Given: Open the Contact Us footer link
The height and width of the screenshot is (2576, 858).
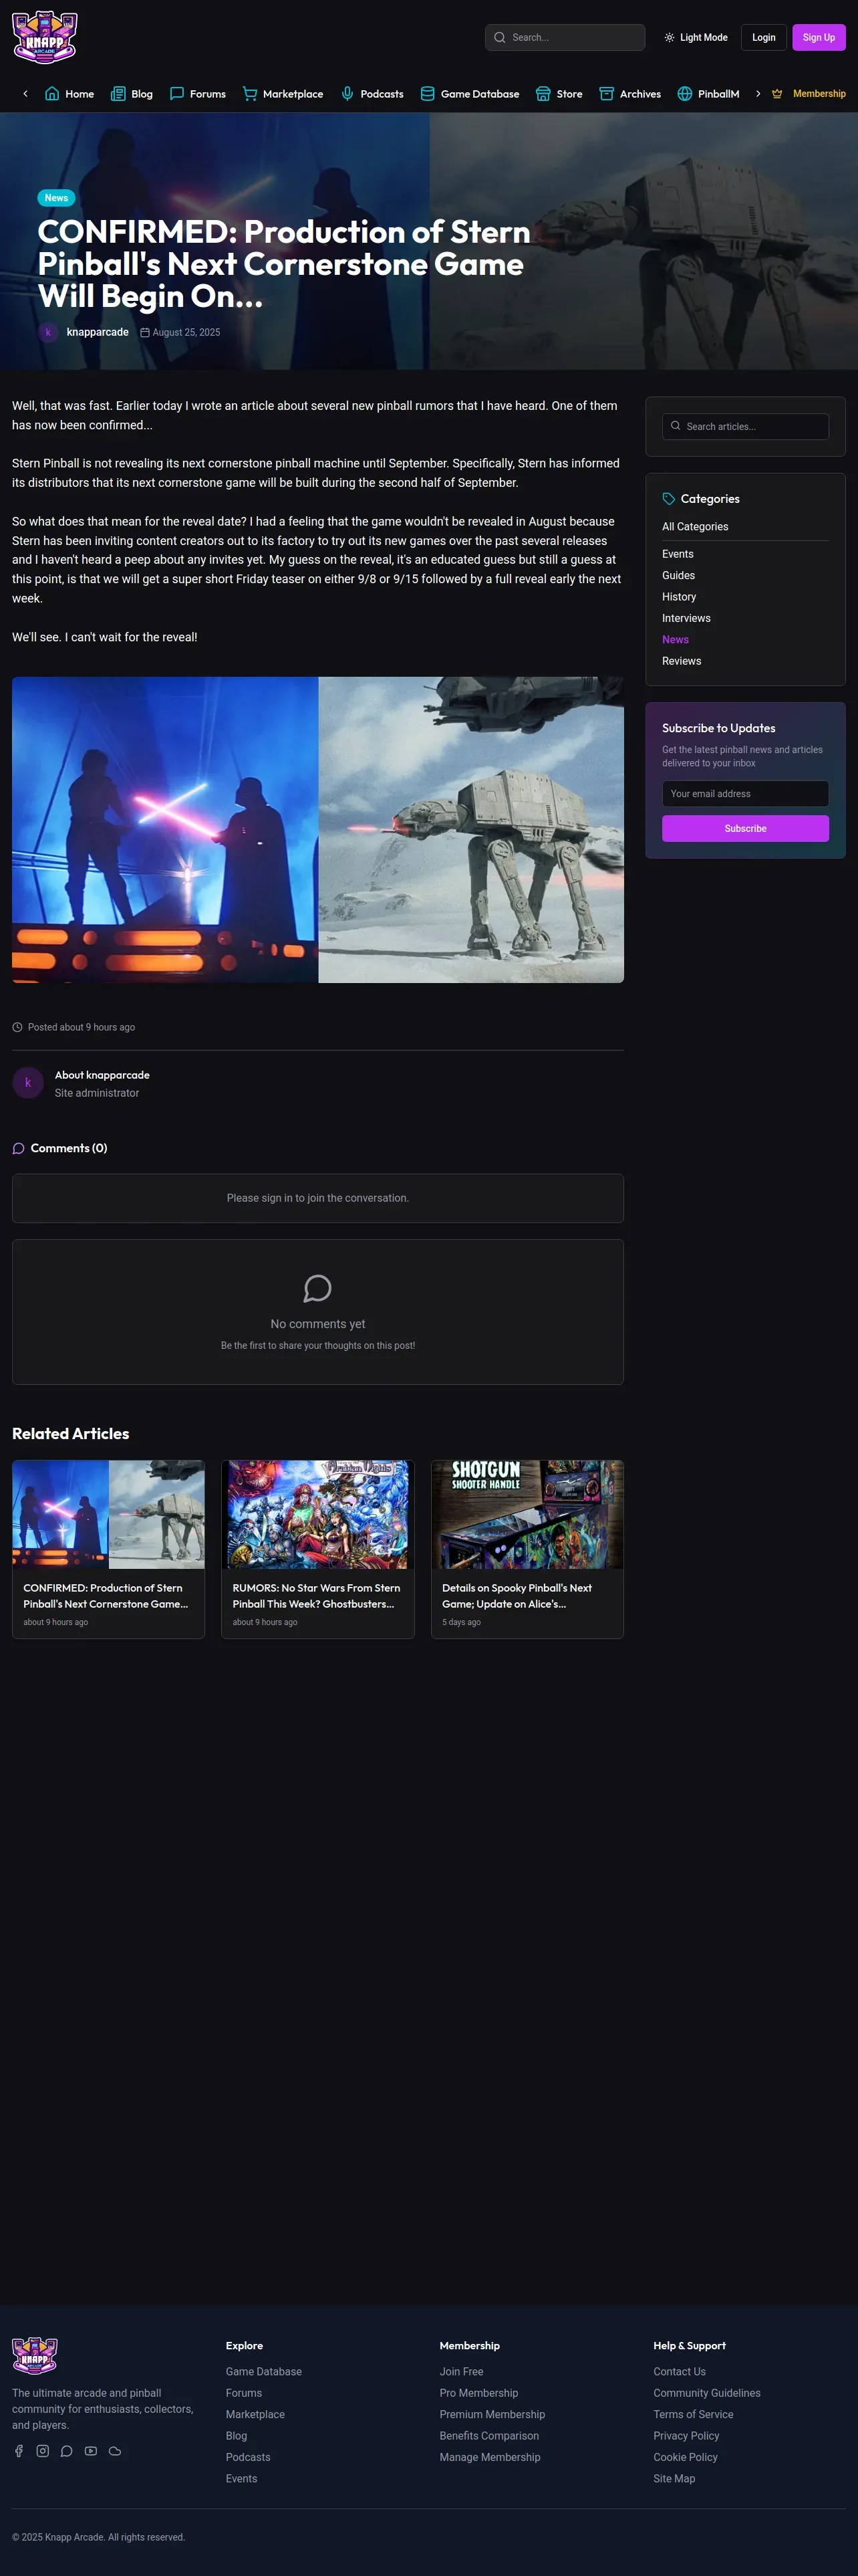Looking at the screenshot, I should (680, 2372).
